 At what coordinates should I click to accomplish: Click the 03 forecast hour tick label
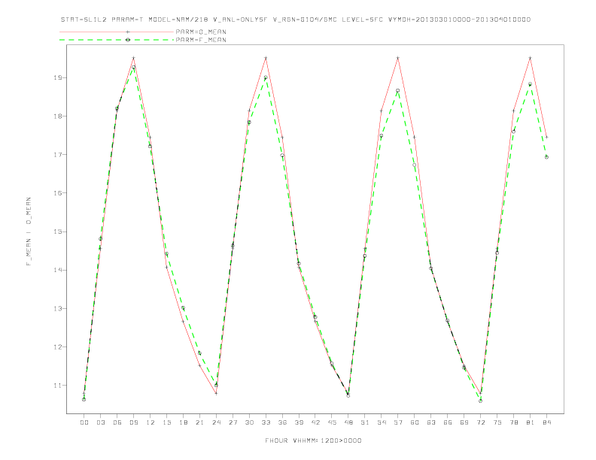tap(100, 422)
